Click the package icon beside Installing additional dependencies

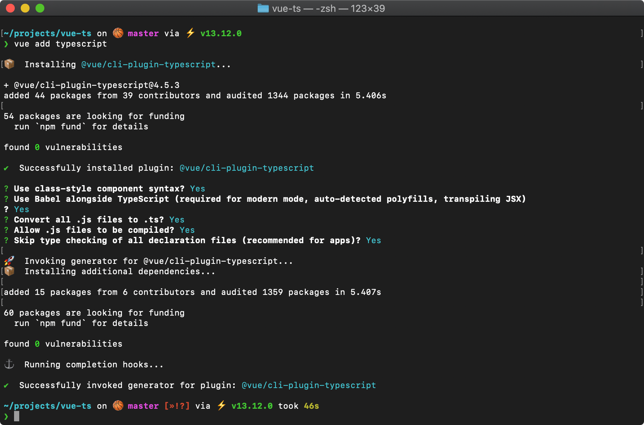9,271
